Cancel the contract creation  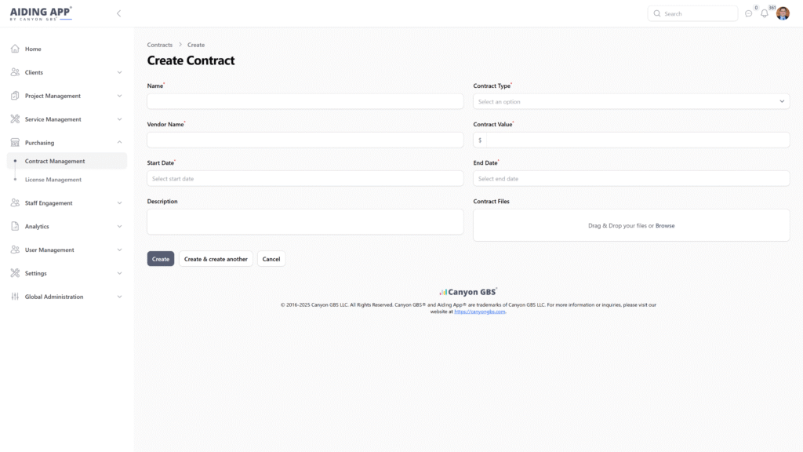tap(271, 259)
